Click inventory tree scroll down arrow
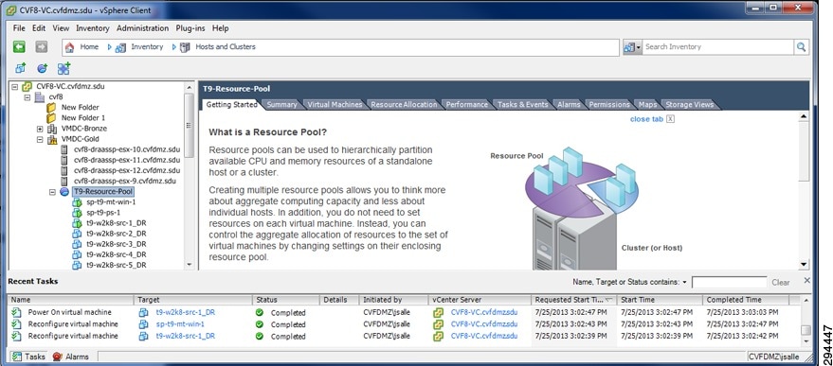Image resolution: width=833 pixels, height=366 pixels. click(190, 264)
